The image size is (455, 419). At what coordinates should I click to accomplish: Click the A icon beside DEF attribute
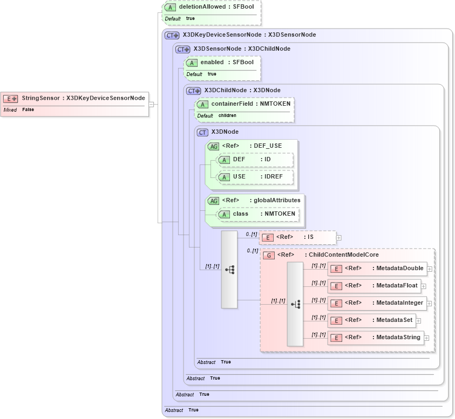(x=224, y=160)
